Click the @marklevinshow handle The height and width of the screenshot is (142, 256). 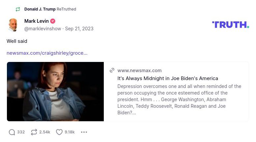pos(43,29)
